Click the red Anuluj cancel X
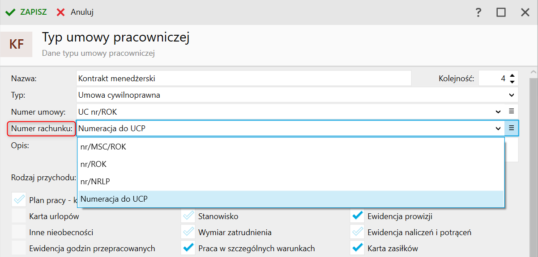This screenshot has height=257, width=538. pyautogui.click(x=61, y=12)
